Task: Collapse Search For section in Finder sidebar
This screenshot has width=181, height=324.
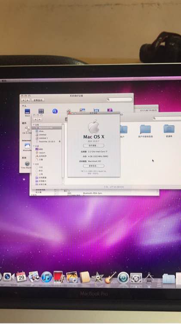Action: (x=34, y=164)
